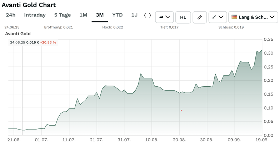Screen dimensions: 279x147
Task: Select the Intraday tab
Action: (x=35, y=15)
